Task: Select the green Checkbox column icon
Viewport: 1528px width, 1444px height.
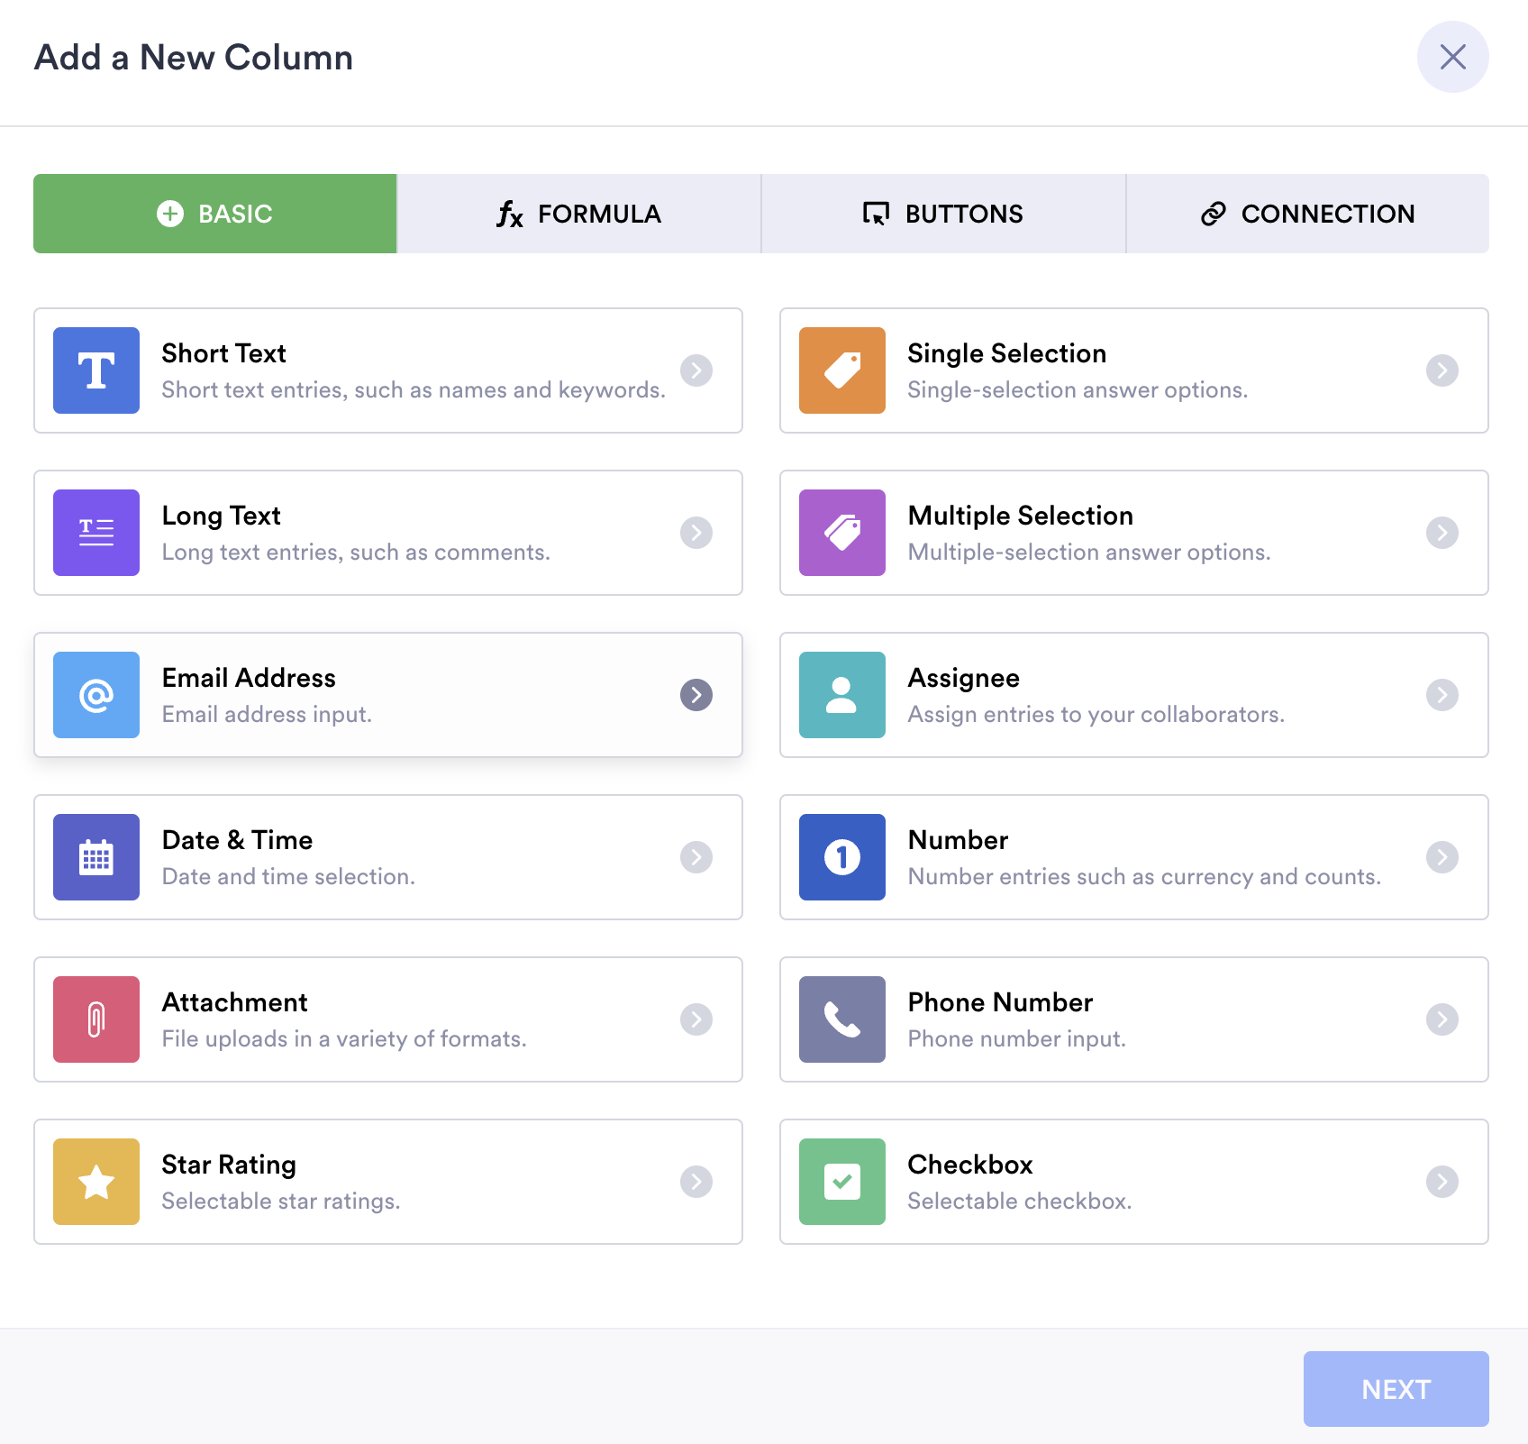Action: click(842, 1182)
